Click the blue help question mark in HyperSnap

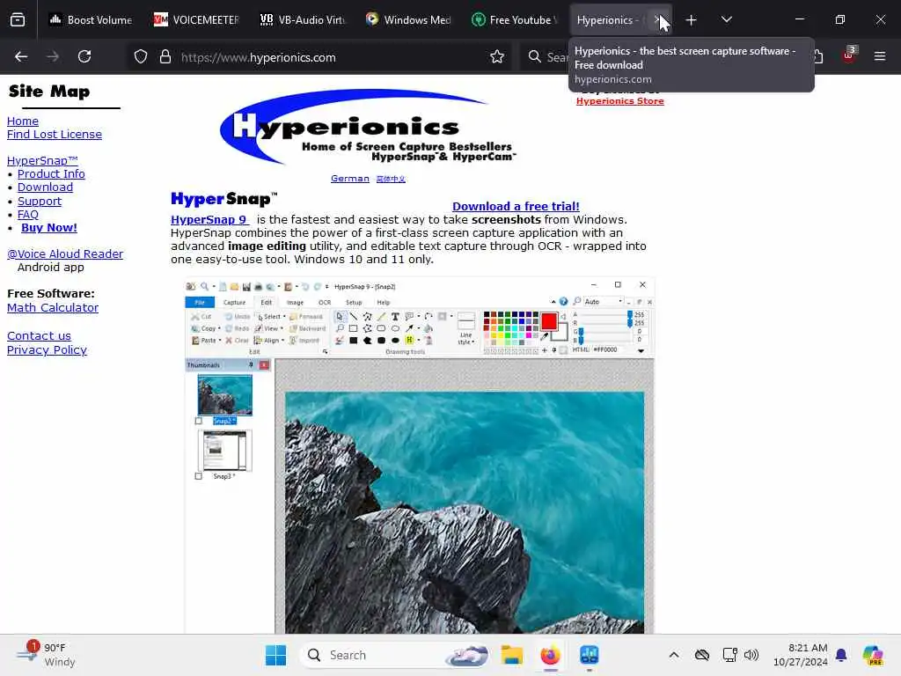pyautogui.click(x=564, y=301)
